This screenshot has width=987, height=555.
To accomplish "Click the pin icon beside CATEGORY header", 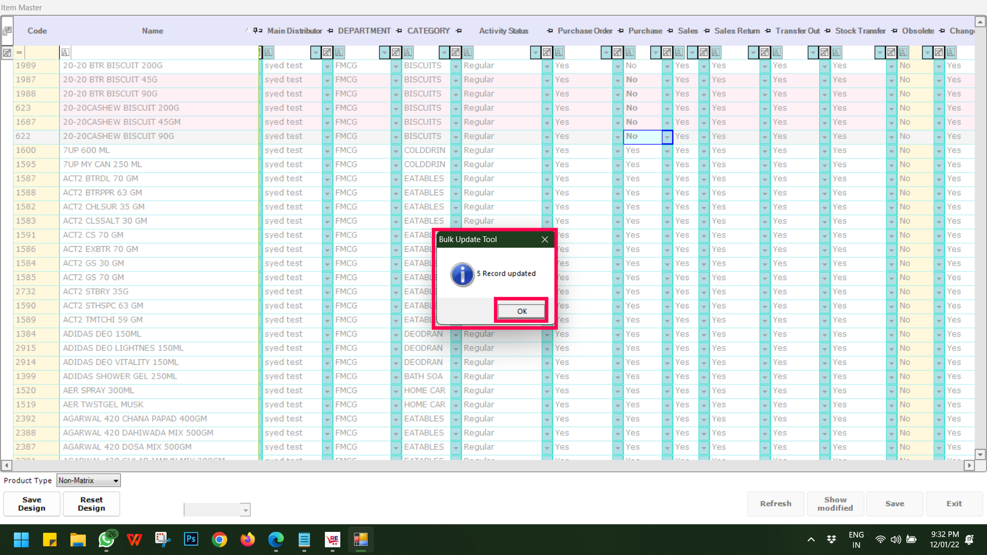I will pyautogui.click(x=459, y=31).
